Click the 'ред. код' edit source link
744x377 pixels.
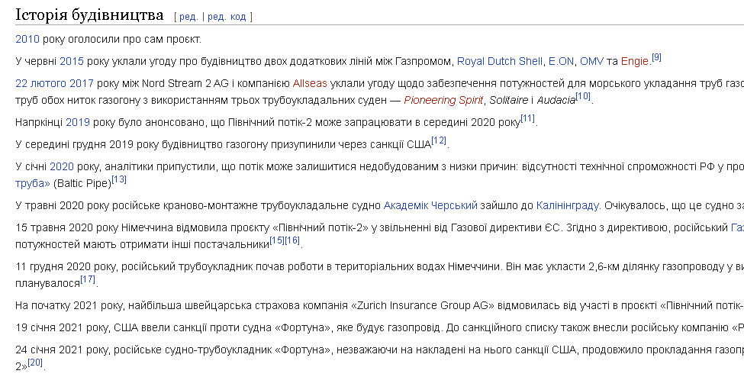pyautogui.click(x=227, y=17)
